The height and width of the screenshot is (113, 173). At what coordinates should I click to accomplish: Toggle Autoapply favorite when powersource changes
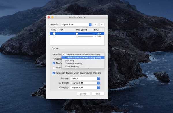(54, 73)
